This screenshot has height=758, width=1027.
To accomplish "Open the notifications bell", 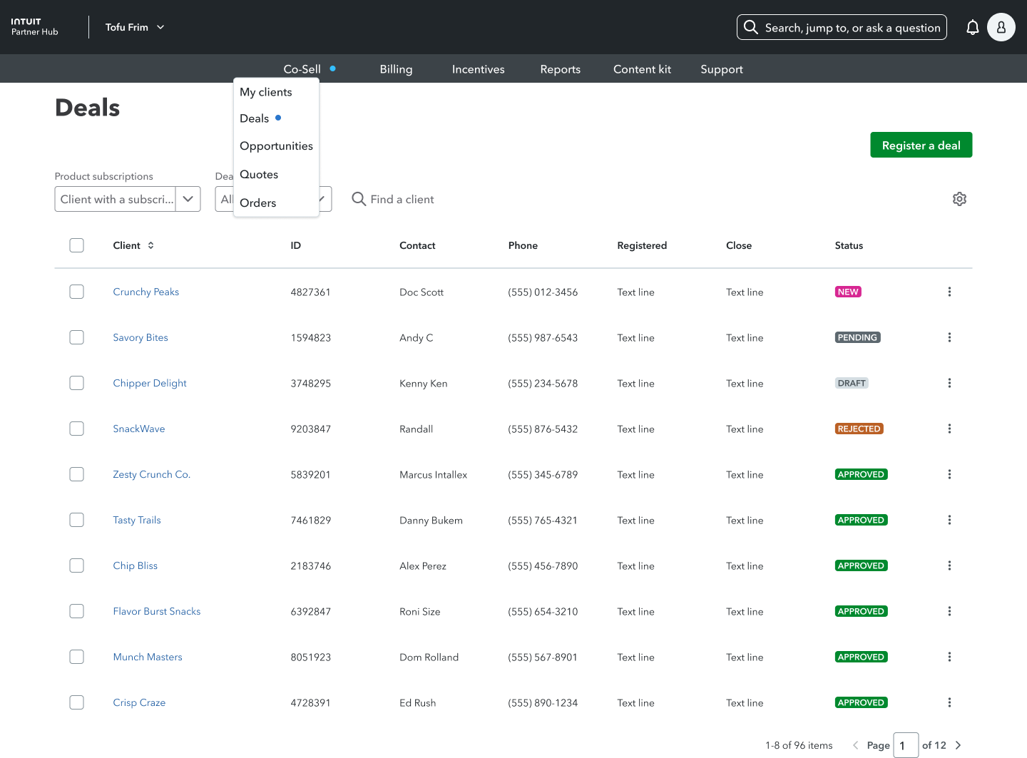I will (x=972, y=28).
